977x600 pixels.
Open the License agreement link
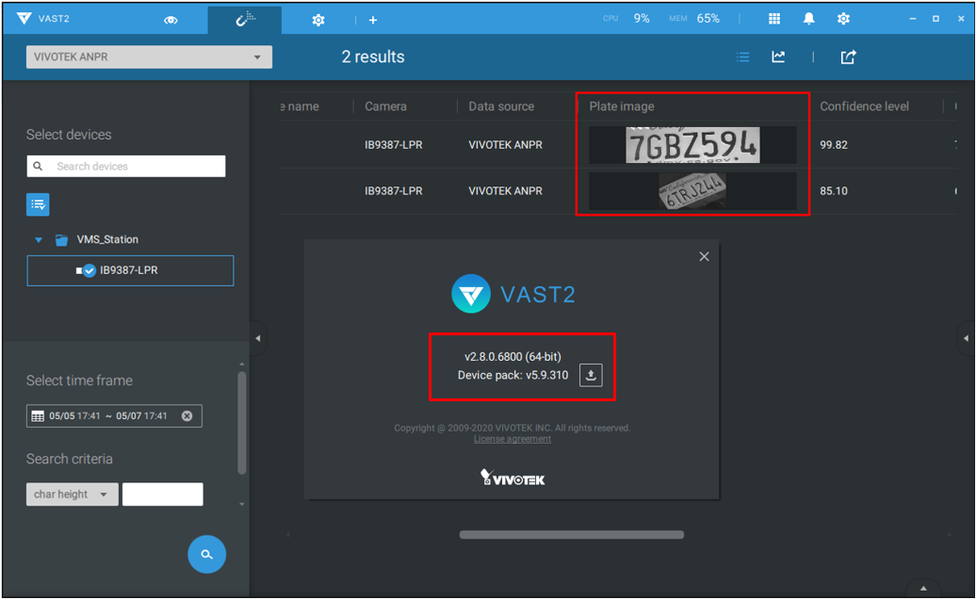[512, 439]
